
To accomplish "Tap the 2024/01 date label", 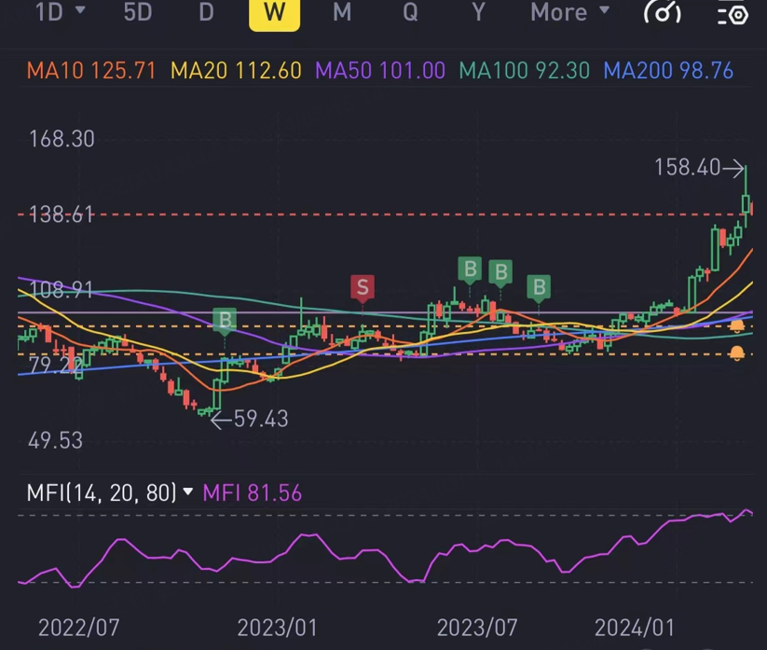I will click(x=635, y=628).
